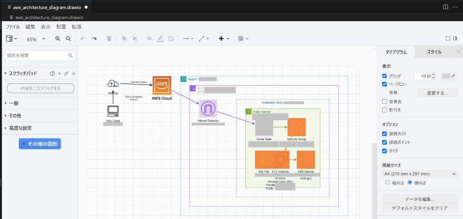463x219 pixels.
Task: Click the redo arrow icon
Action: (x=94, y=39)
